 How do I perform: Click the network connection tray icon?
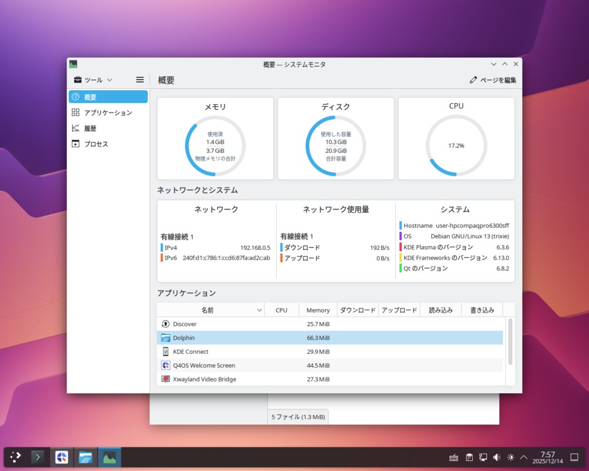pyautogui.click(x=483, y=457)
